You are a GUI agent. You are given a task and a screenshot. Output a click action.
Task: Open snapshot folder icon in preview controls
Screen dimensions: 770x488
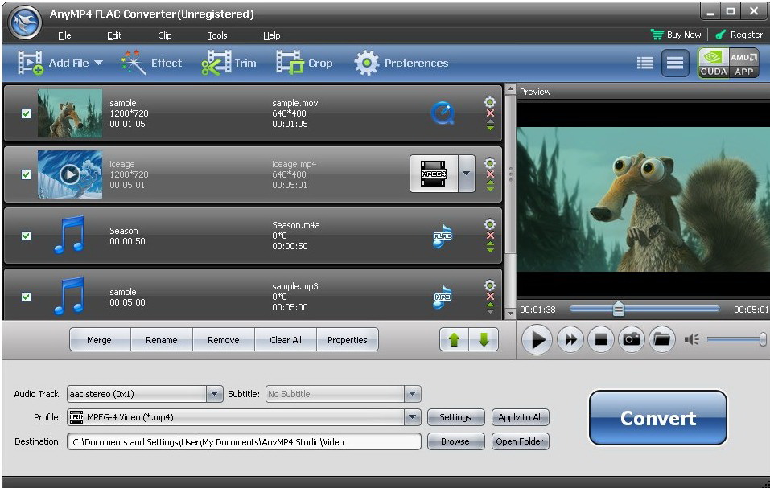(x=661, y=339)
